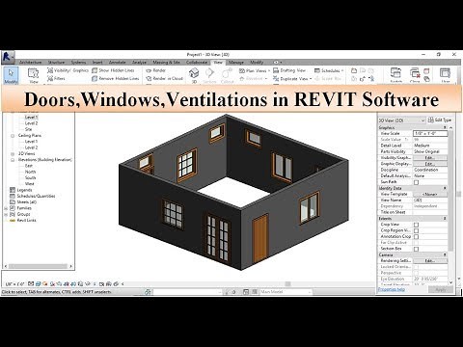Open the Plan Views dropdown
The height and width of the screenshot is (347, 463).
(x=255, y=70)
